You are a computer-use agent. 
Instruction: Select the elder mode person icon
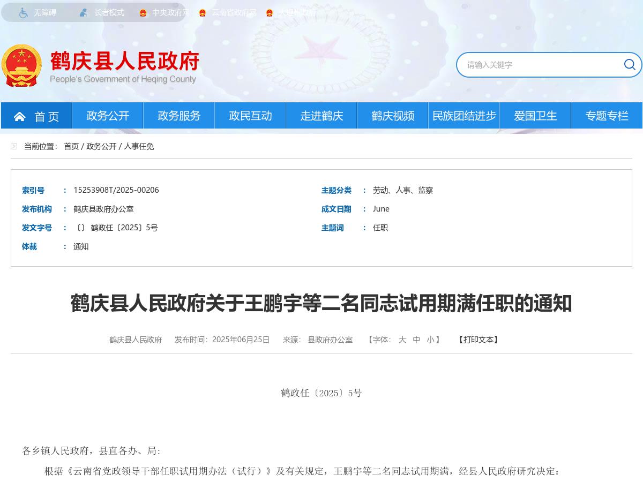(83, 12)
